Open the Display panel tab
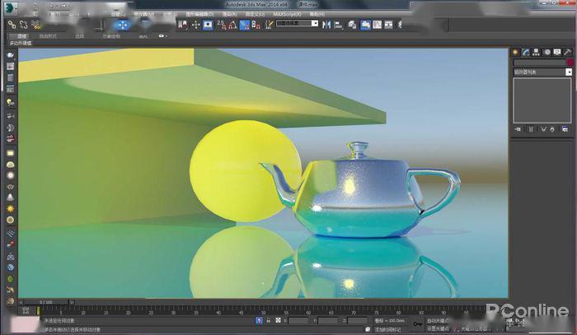The width and height of the screenshot is (577, 335). [556, 51]
